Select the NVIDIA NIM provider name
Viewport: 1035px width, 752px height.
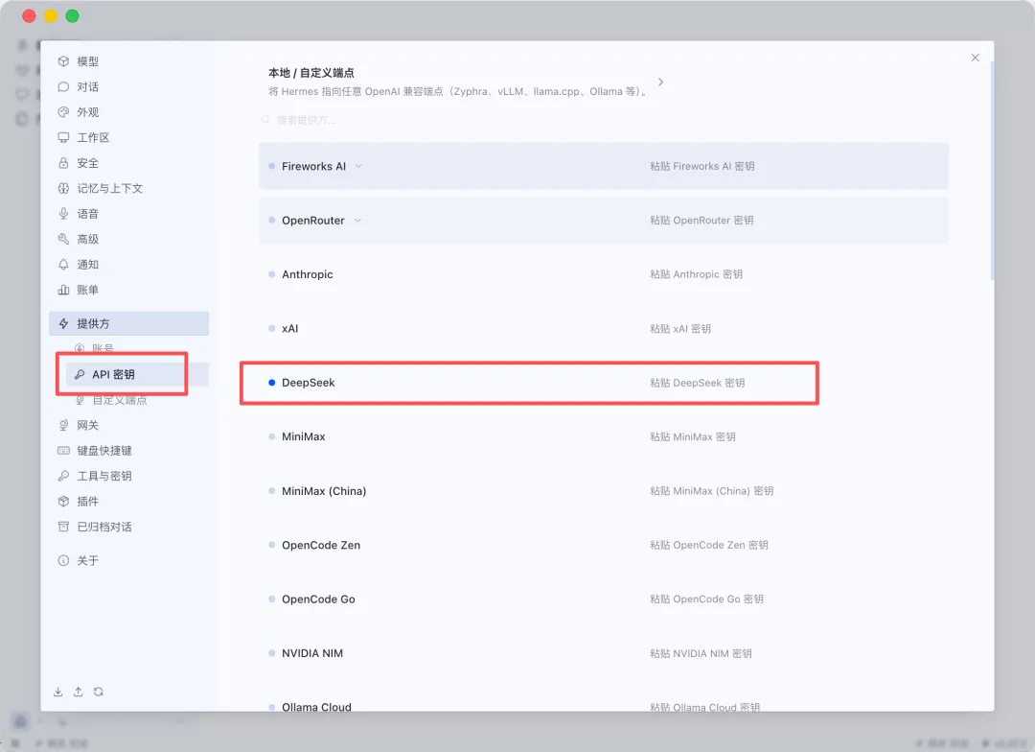(312, 653)
